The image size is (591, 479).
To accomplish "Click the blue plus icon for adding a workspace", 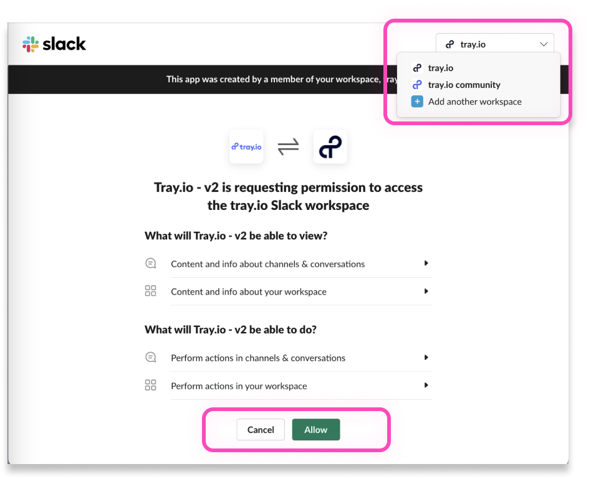I will tap(417, 101).
